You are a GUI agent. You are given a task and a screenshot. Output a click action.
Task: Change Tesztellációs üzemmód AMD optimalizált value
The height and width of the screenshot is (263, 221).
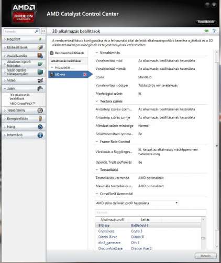pos(151,178)
